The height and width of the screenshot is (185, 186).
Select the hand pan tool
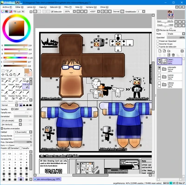[x=14, y=75]
